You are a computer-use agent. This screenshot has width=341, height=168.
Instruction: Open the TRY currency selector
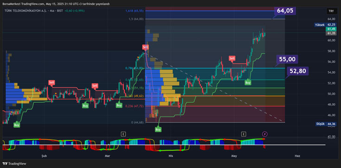pos(331,11)
